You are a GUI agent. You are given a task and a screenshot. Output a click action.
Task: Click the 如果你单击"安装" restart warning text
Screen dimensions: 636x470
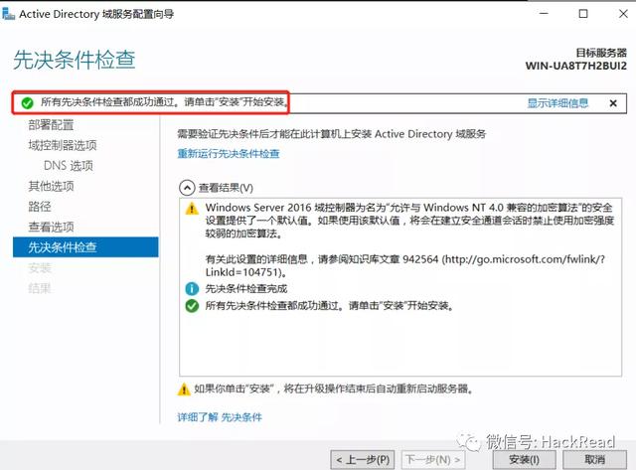334,389
